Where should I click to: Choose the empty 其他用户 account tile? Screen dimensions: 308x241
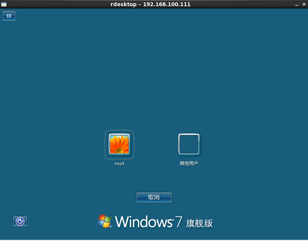[x=189, y=144]
